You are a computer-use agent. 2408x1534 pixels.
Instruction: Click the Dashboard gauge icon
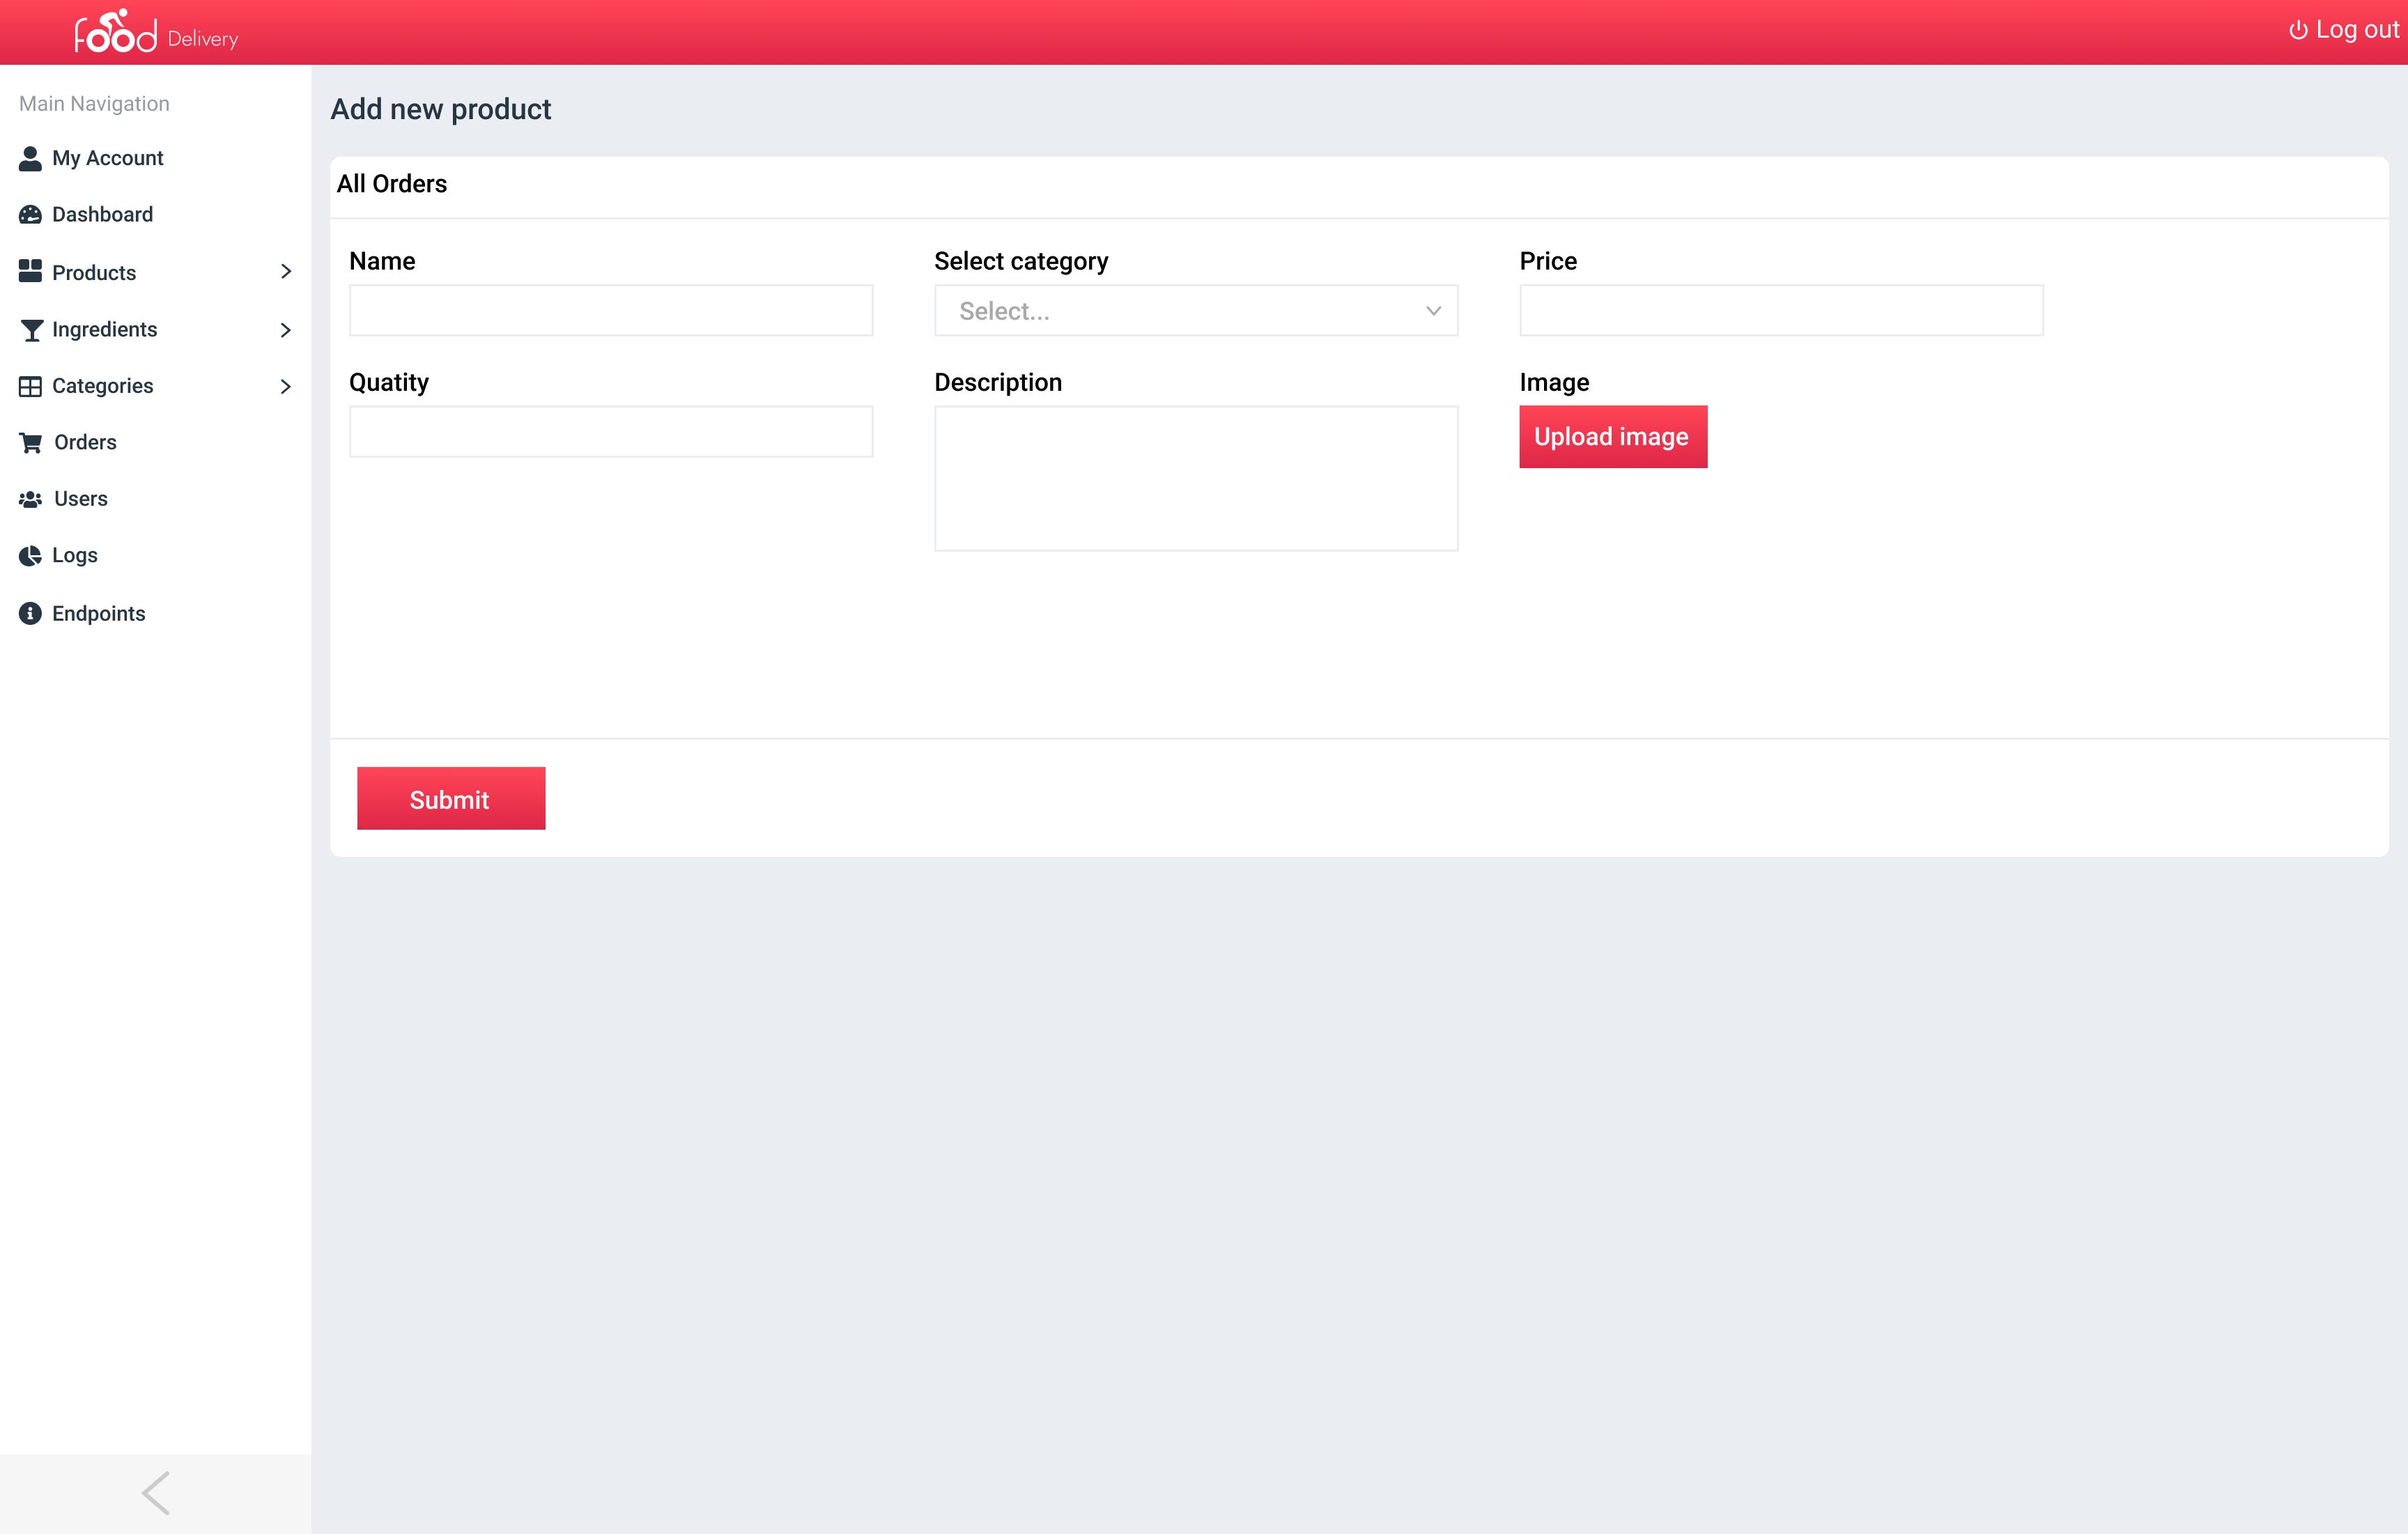[x=30, y=215]
